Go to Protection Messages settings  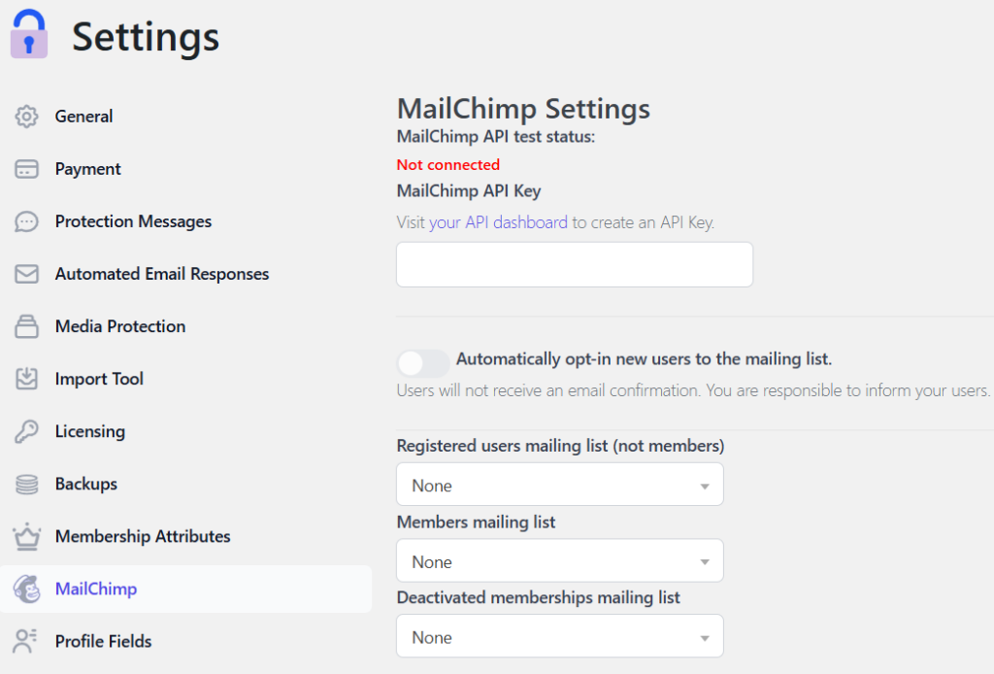pyautogui.click(x=133, y=221)
